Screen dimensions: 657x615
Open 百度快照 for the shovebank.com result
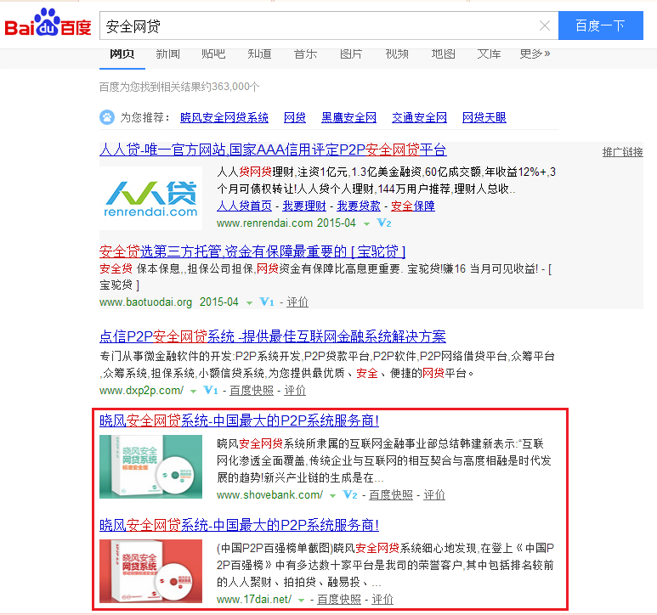coord(391,495)
